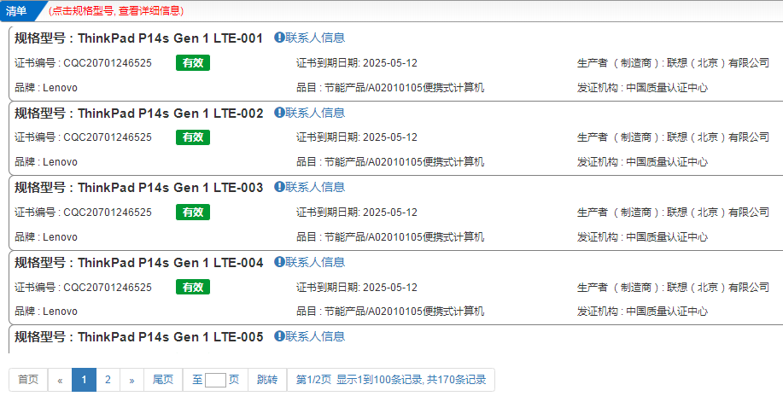Open details for ThinkPad P14s Gen 1 LTE-002

pyautogui.click(x=170, y=114)
